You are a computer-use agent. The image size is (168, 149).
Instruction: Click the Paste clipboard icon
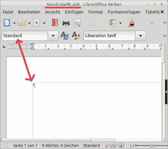coord(112,23)
